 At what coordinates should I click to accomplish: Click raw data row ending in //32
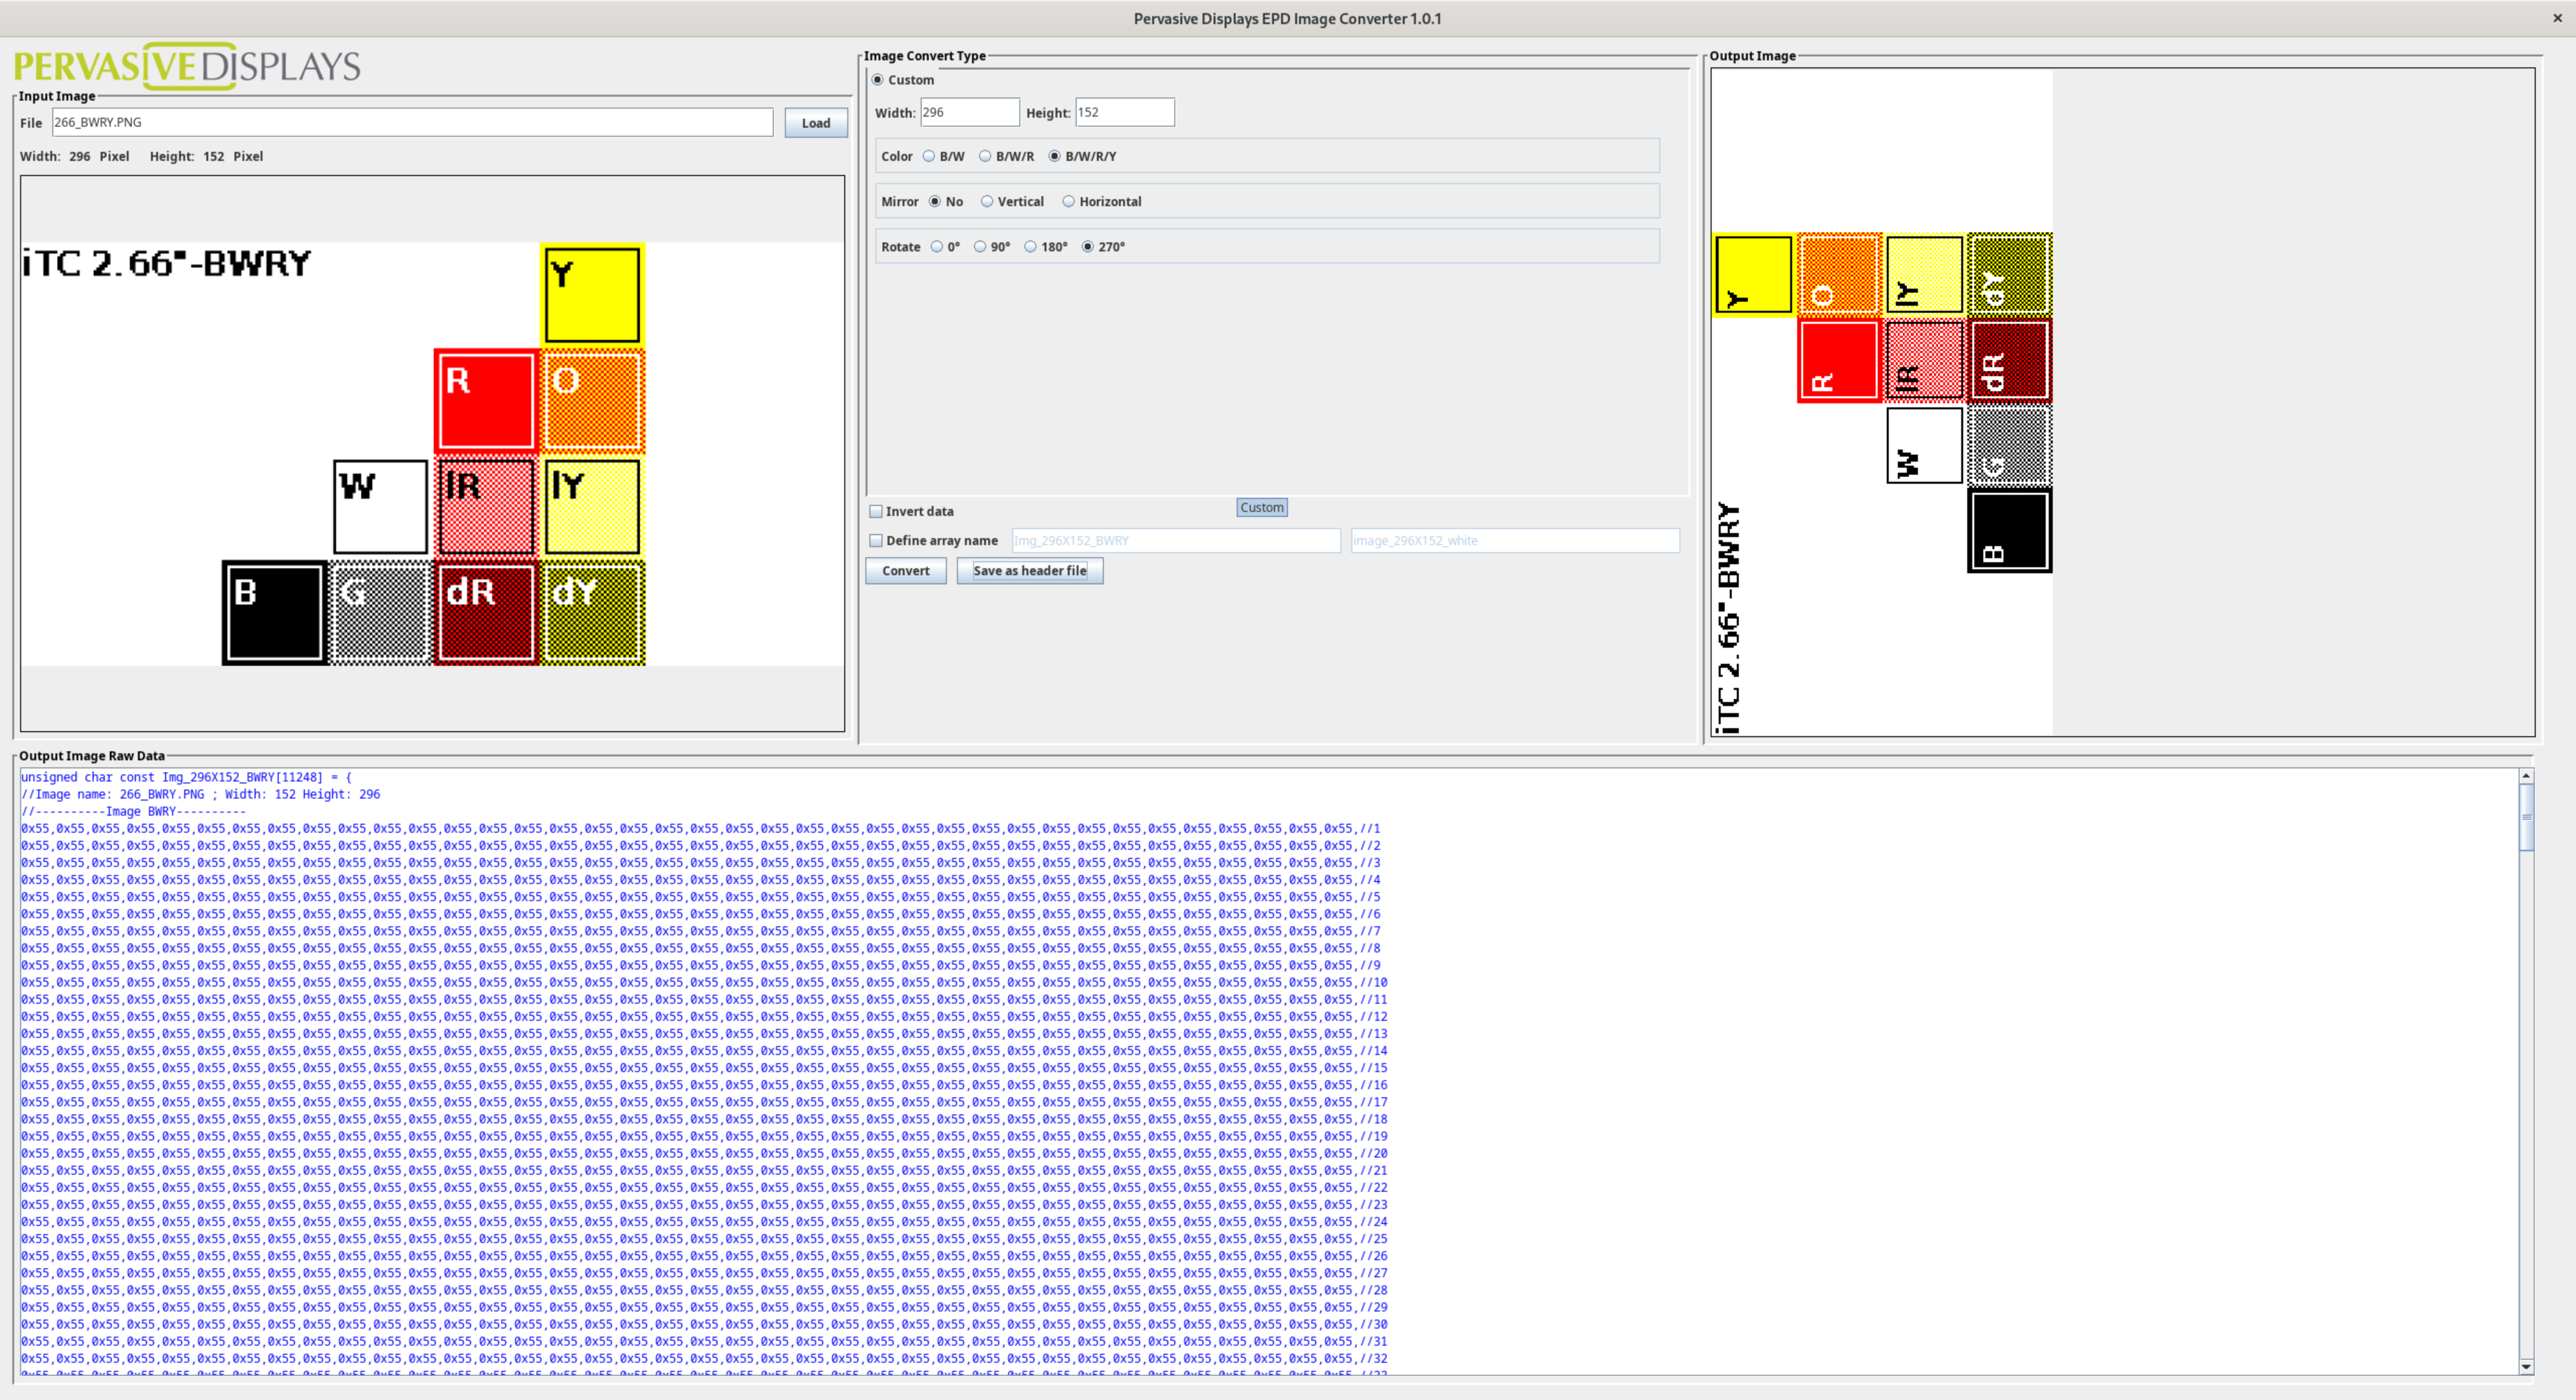704,1358
